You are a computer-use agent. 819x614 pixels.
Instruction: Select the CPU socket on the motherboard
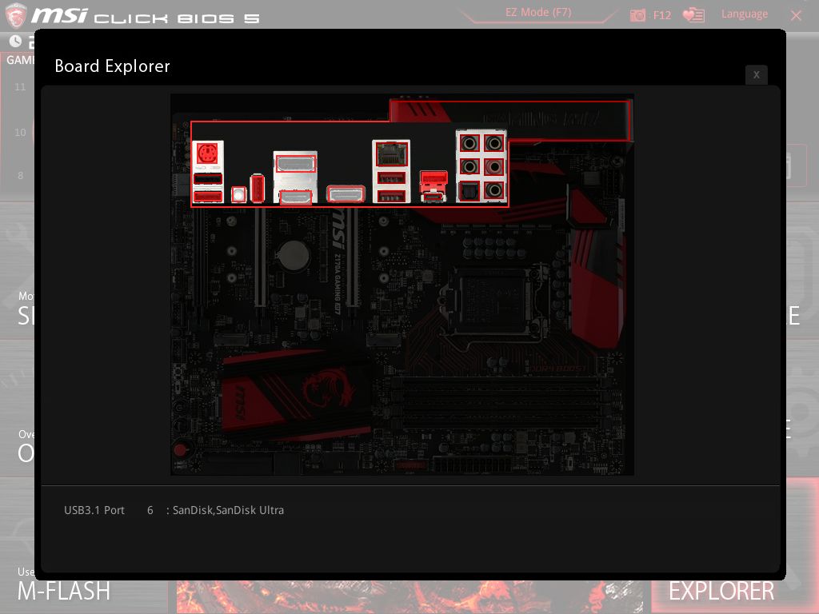coord(493,300)
